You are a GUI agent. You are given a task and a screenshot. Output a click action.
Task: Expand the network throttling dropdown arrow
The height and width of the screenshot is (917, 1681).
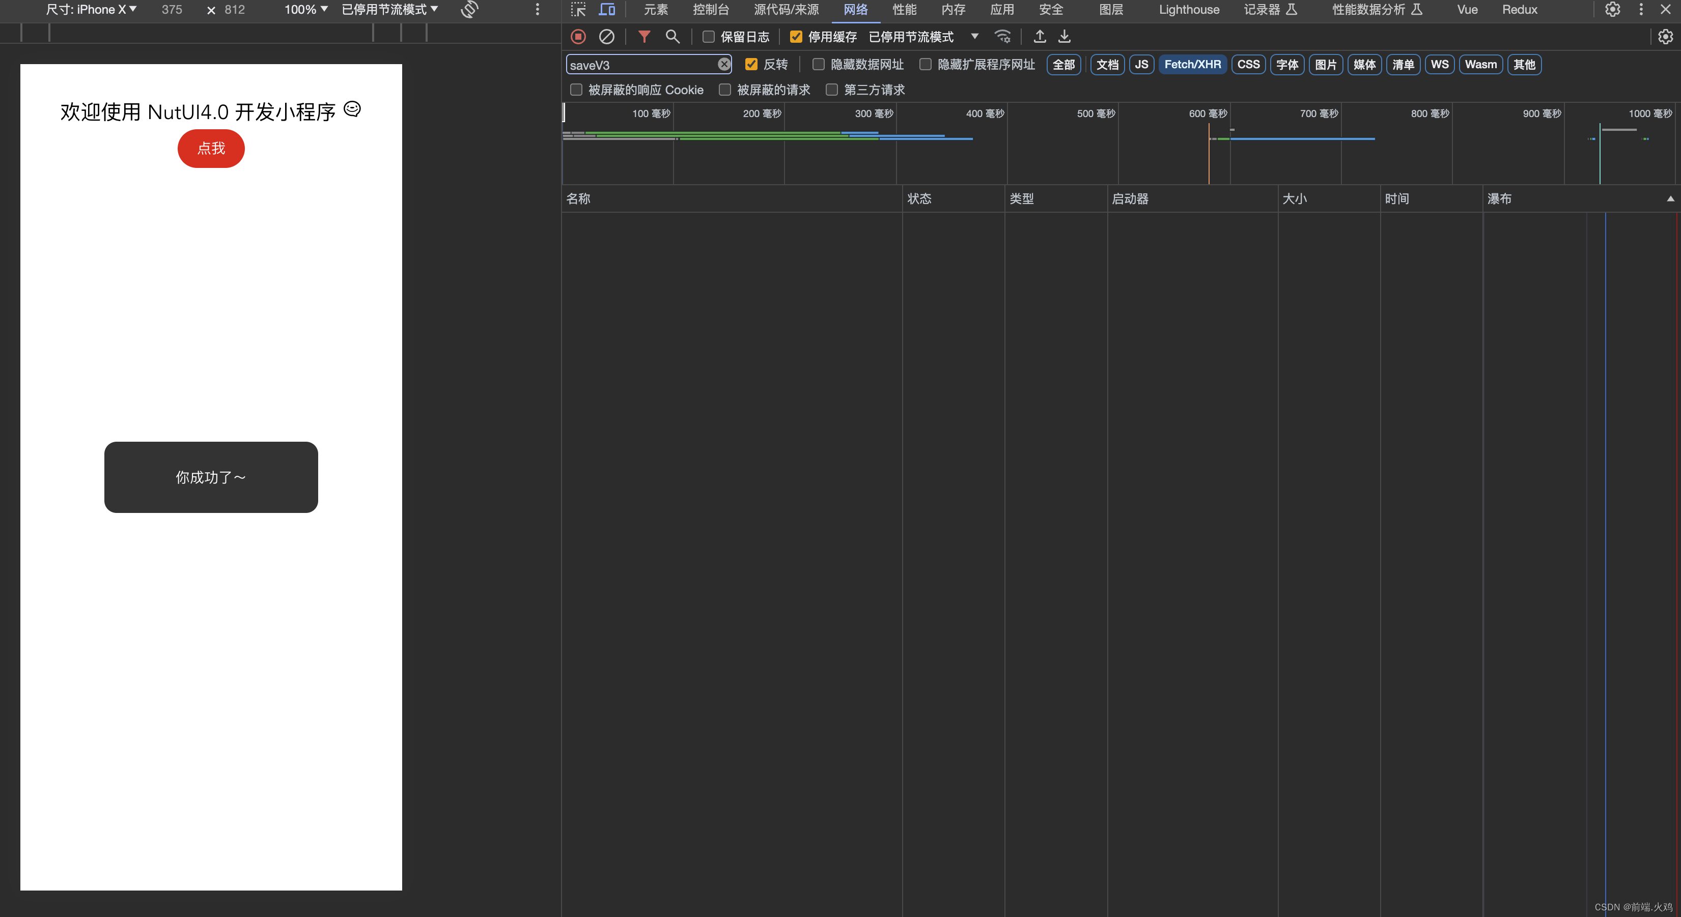pyautogui.click(x=974, y=37)
